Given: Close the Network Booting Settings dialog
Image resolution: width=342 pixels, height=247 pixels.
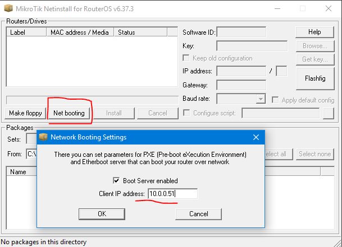Looking at the screenshot, I should point(256,137).
